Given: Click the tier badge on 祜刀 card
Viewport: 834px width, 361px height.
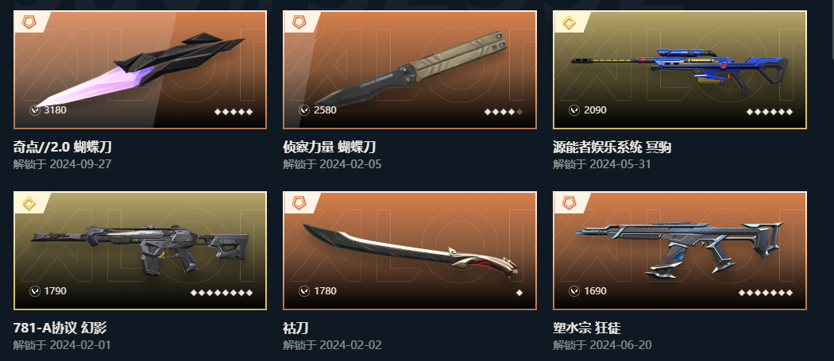Looking at the screenshot, I should [x=299, y=203].
